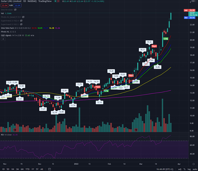198x171 pixels.
Task: Open the USD currency dropdown
Action: coord(193,1)
